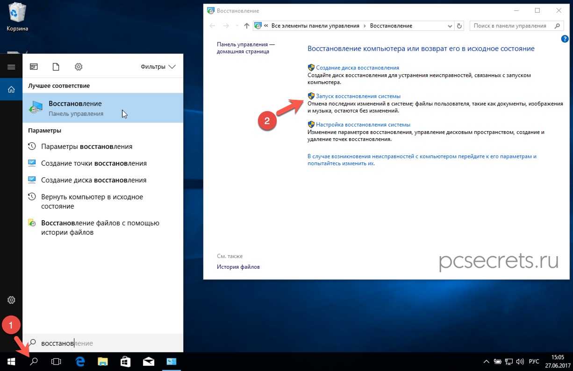This screenshot has width=573, height=371.
Task: Open the Home icon in search sidebar
Action: tap(11, 90)
